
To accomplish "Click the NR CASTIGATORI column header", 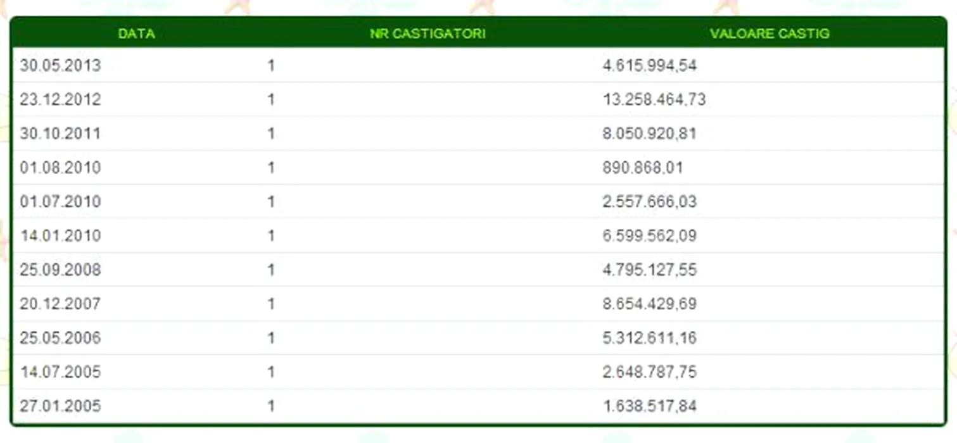I will tap(428, 34).
